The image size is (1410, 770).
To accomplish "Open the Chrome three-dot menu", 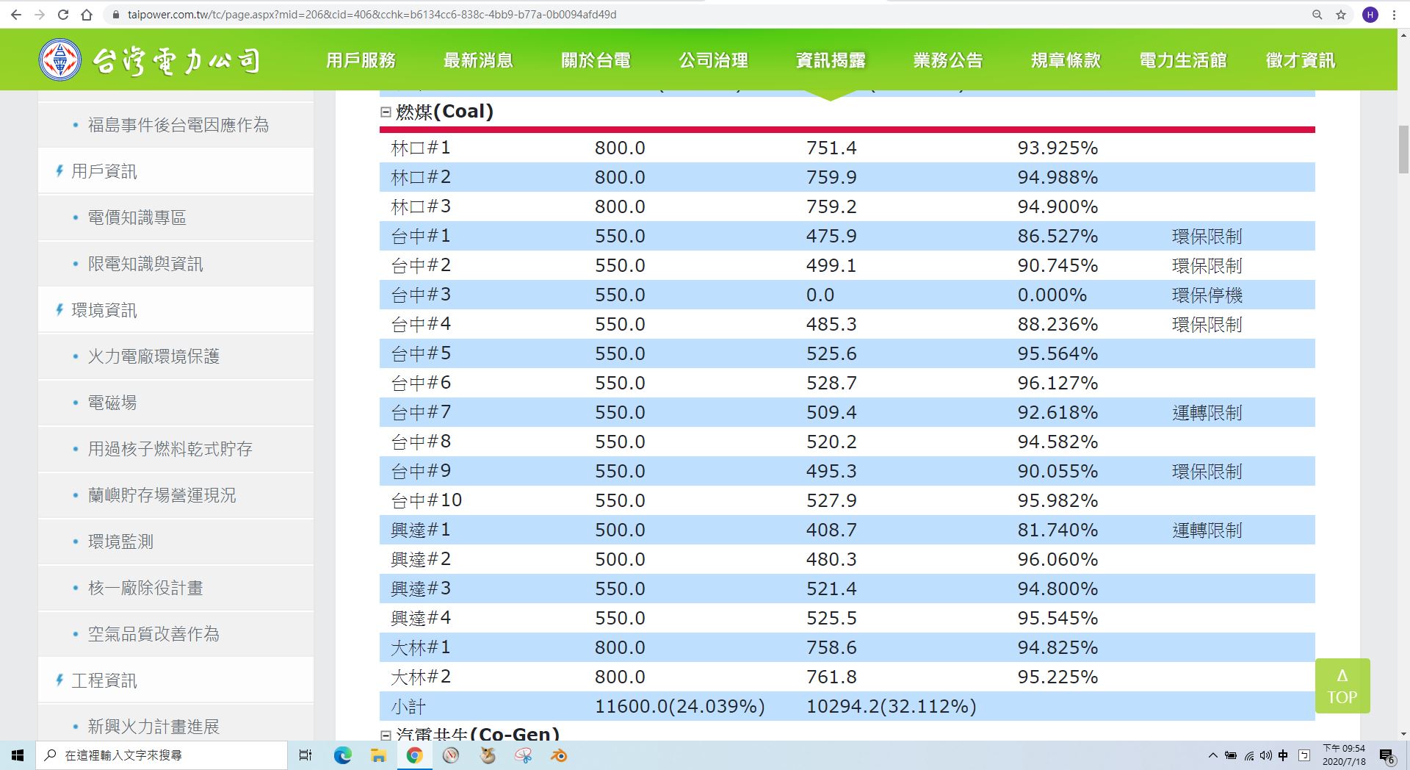I will [x=1394, y=15].
